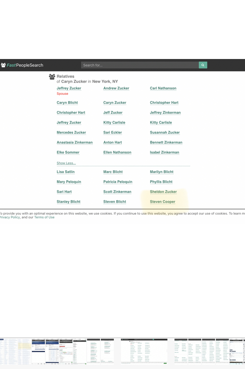Open relative Bennett Zinkerman

(x=166, y=142)
